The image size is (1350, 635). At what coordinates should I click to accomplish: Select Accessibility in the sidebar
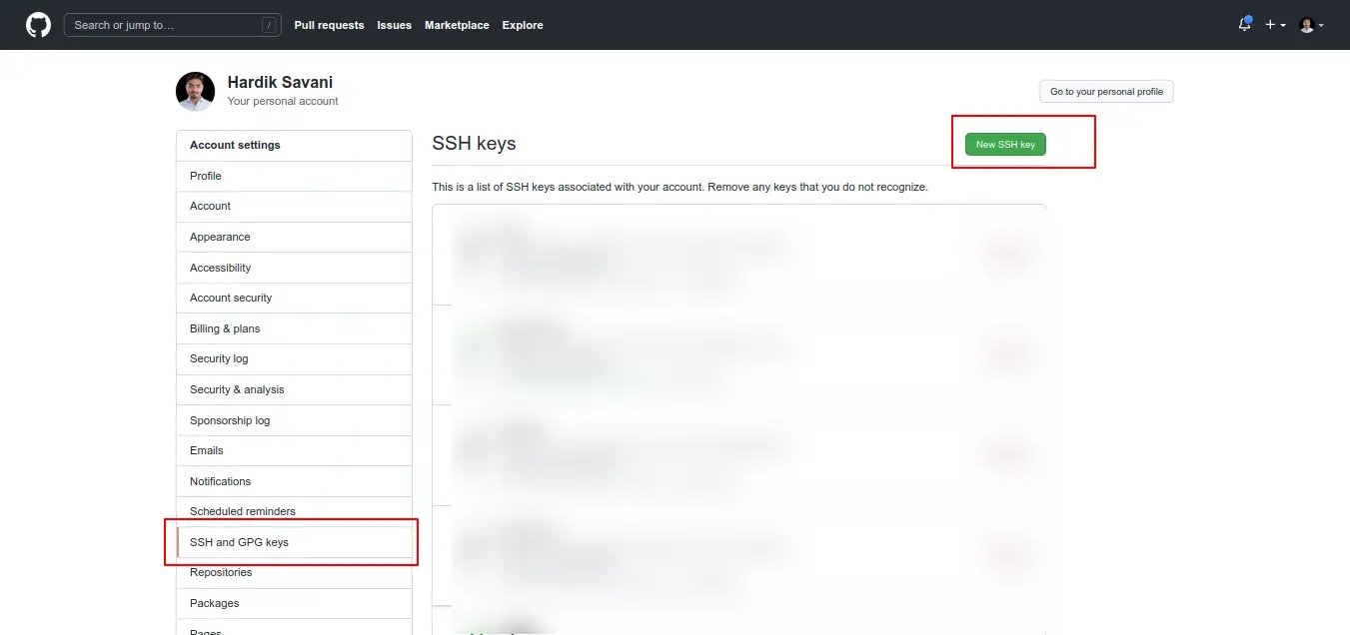pyautogui.click(x=221, y=268)
